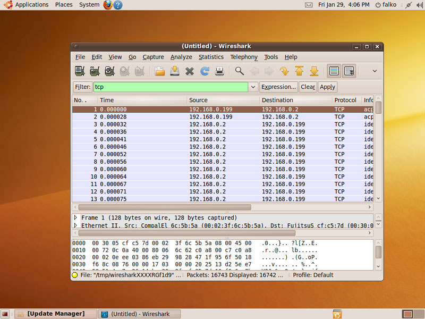Open the filter history dropdown arrow
Viewport: 425px width, 319px height.
tap(253, 87)
